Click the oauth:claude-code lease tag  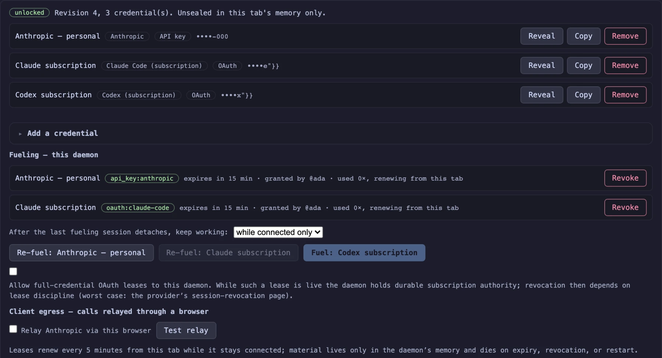click(138, 208)
